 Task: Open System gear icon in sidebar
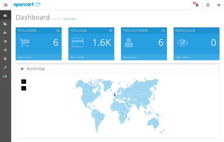click(x=5, y=59)
